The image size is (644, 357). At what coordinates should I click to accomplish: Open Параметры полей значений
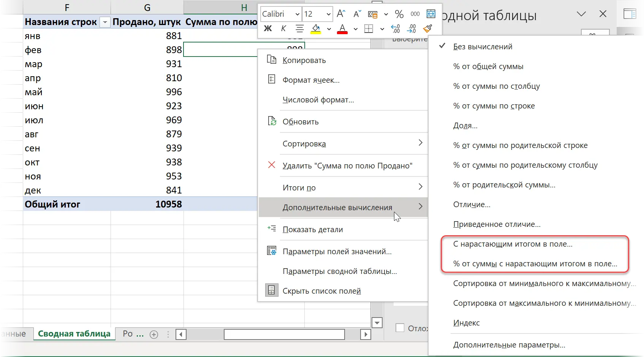[x=343, y=252]
